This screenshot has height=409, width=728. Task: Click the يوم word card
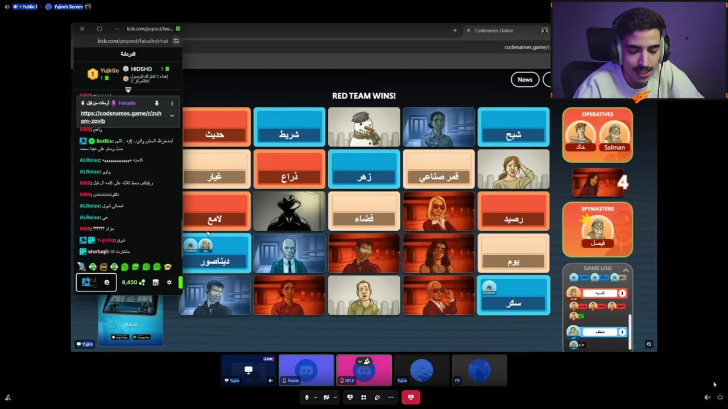[x=514, y=253]
